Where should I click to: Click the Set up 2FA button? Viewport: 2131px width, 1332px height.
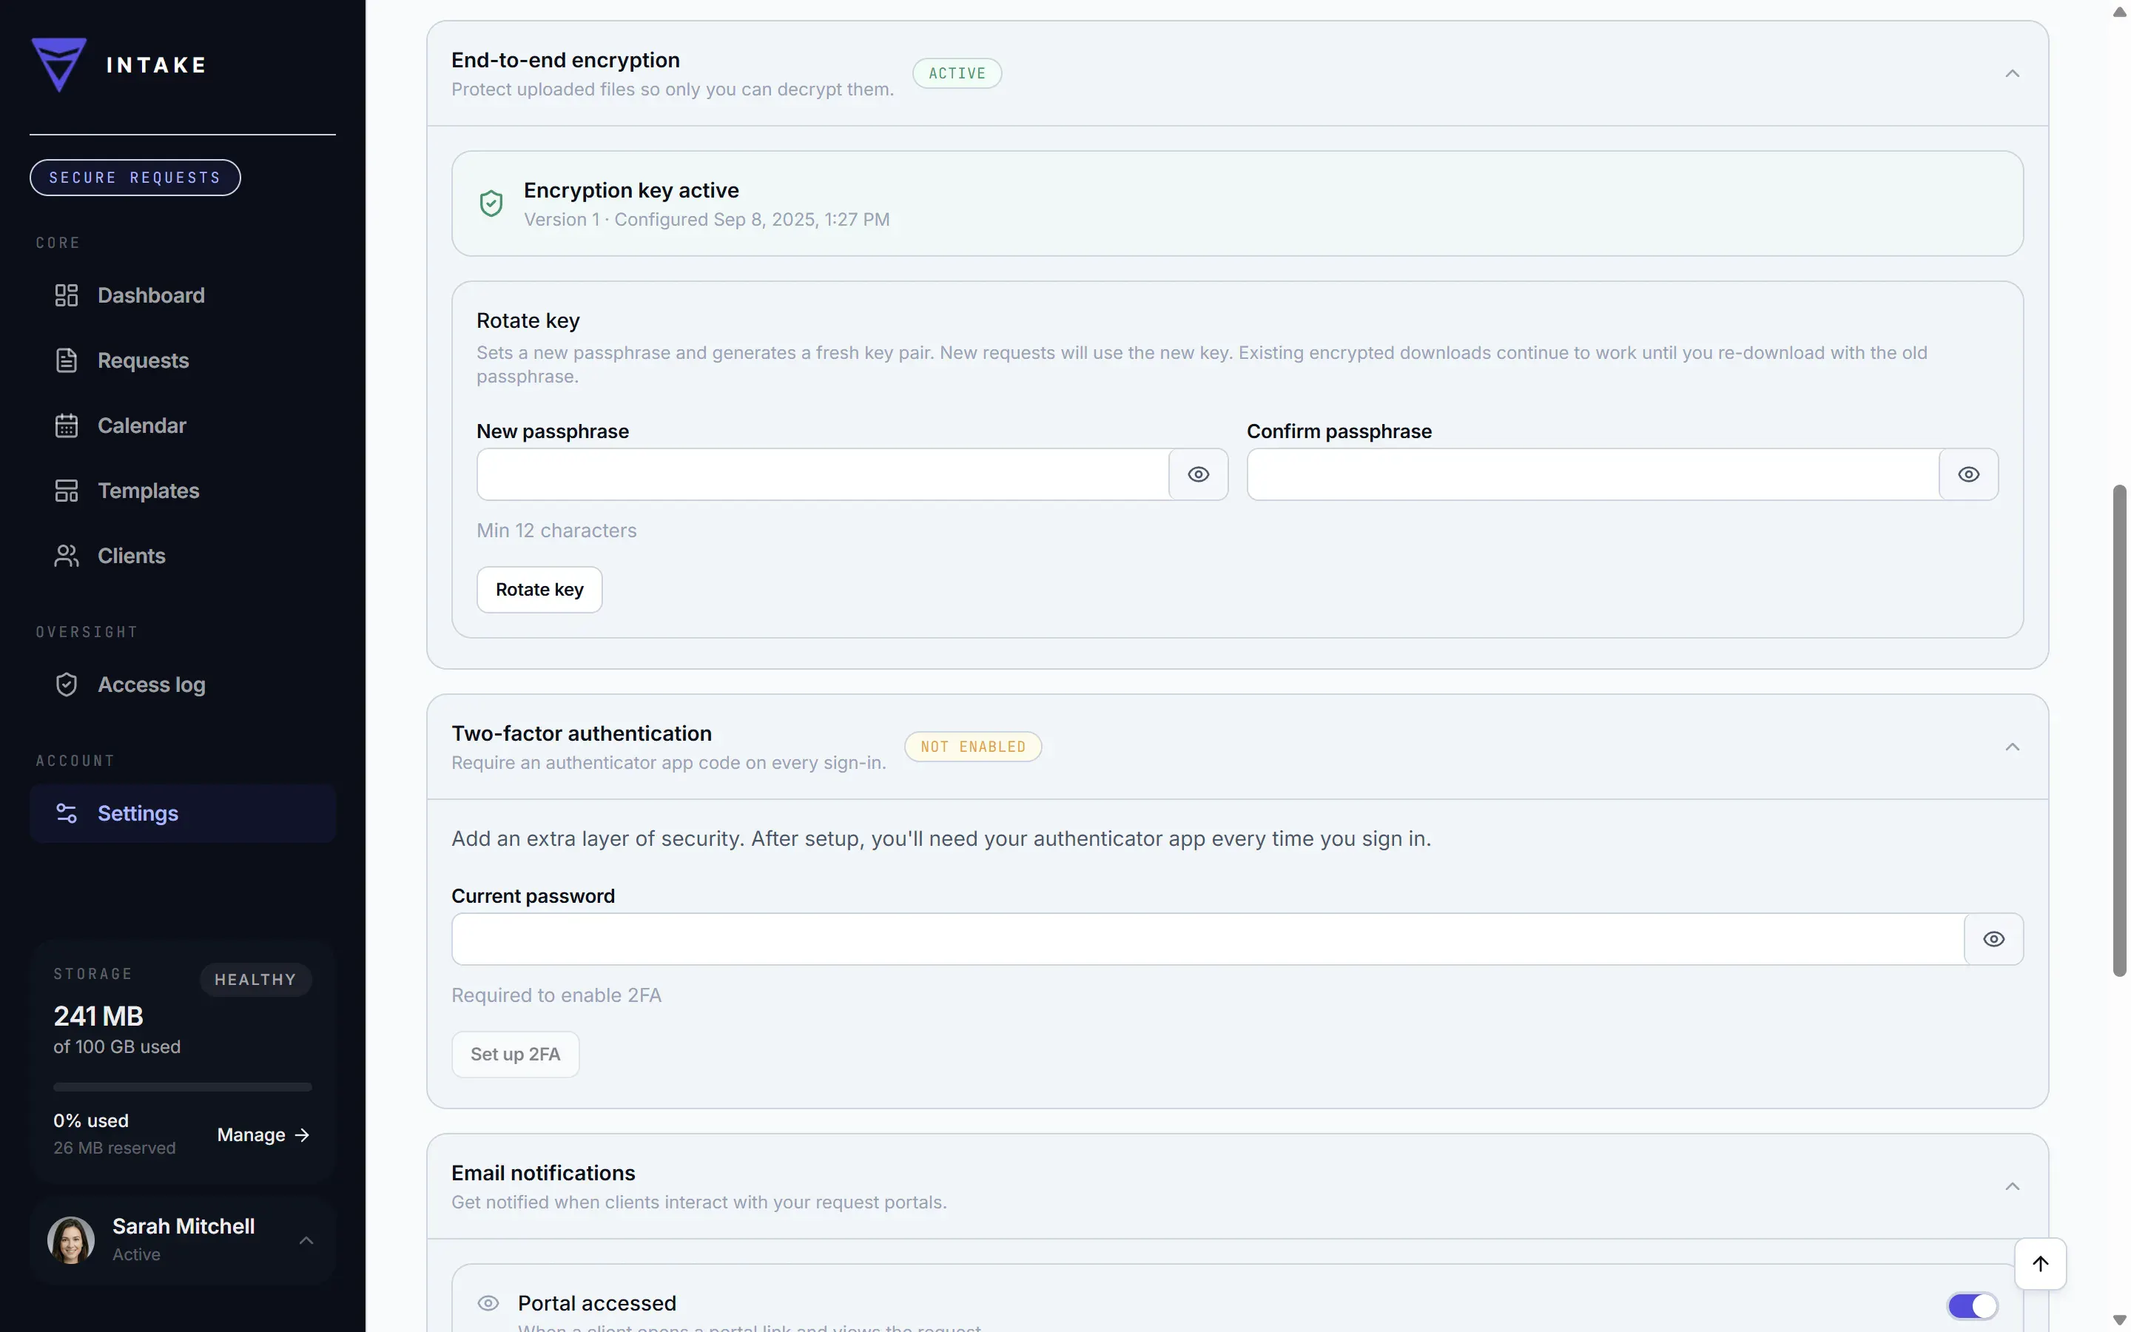515,1054
